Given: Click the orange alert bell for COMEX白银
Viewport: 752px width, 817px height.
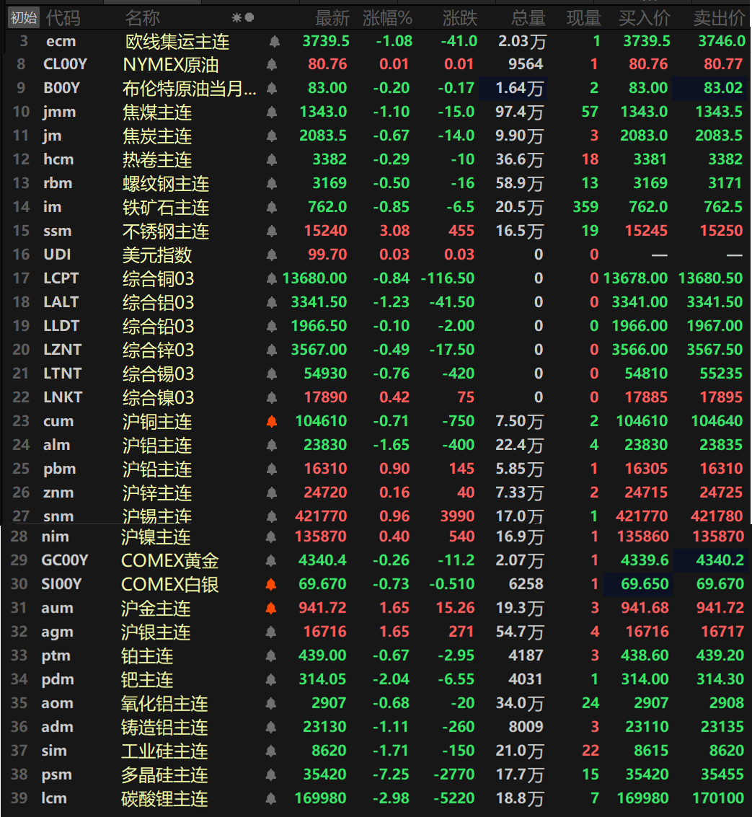Looking at the screenshot, I should 271,585.
